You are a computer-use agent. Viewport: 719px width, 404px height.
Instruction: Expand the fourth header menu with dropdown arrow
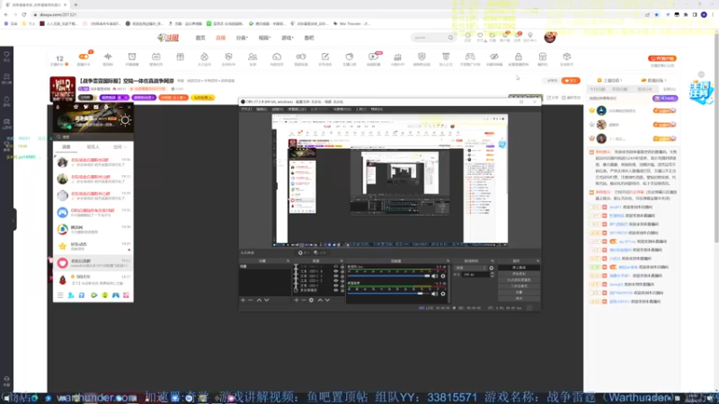[x=264, y=38]
